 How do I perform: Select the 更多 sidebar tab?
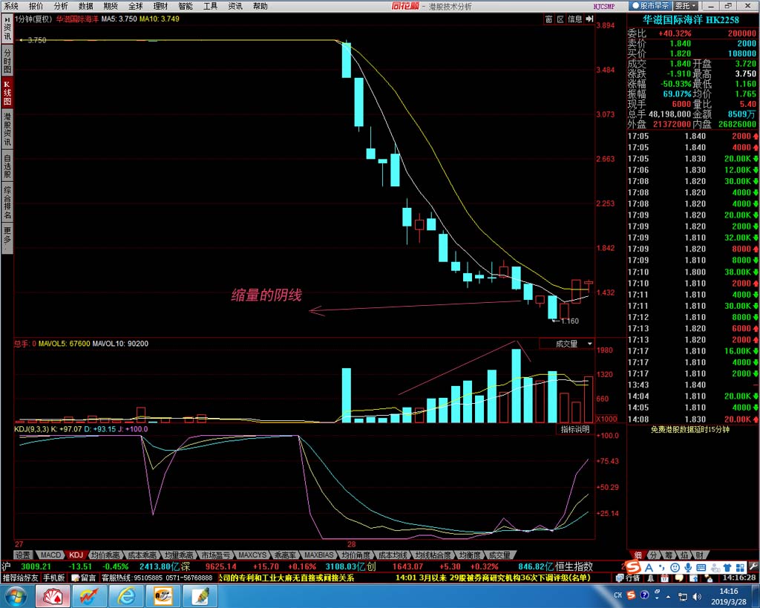(x=7, y=238)
